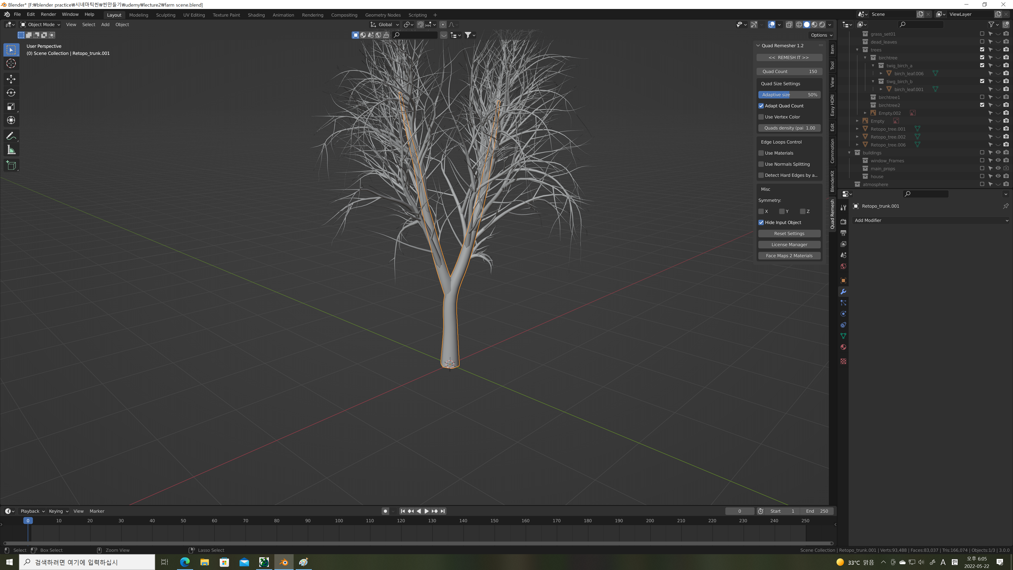Click the Reset Settings button
Image resolution: width=1013 pixels, height=570 pixels.
(x=789, y=233)
